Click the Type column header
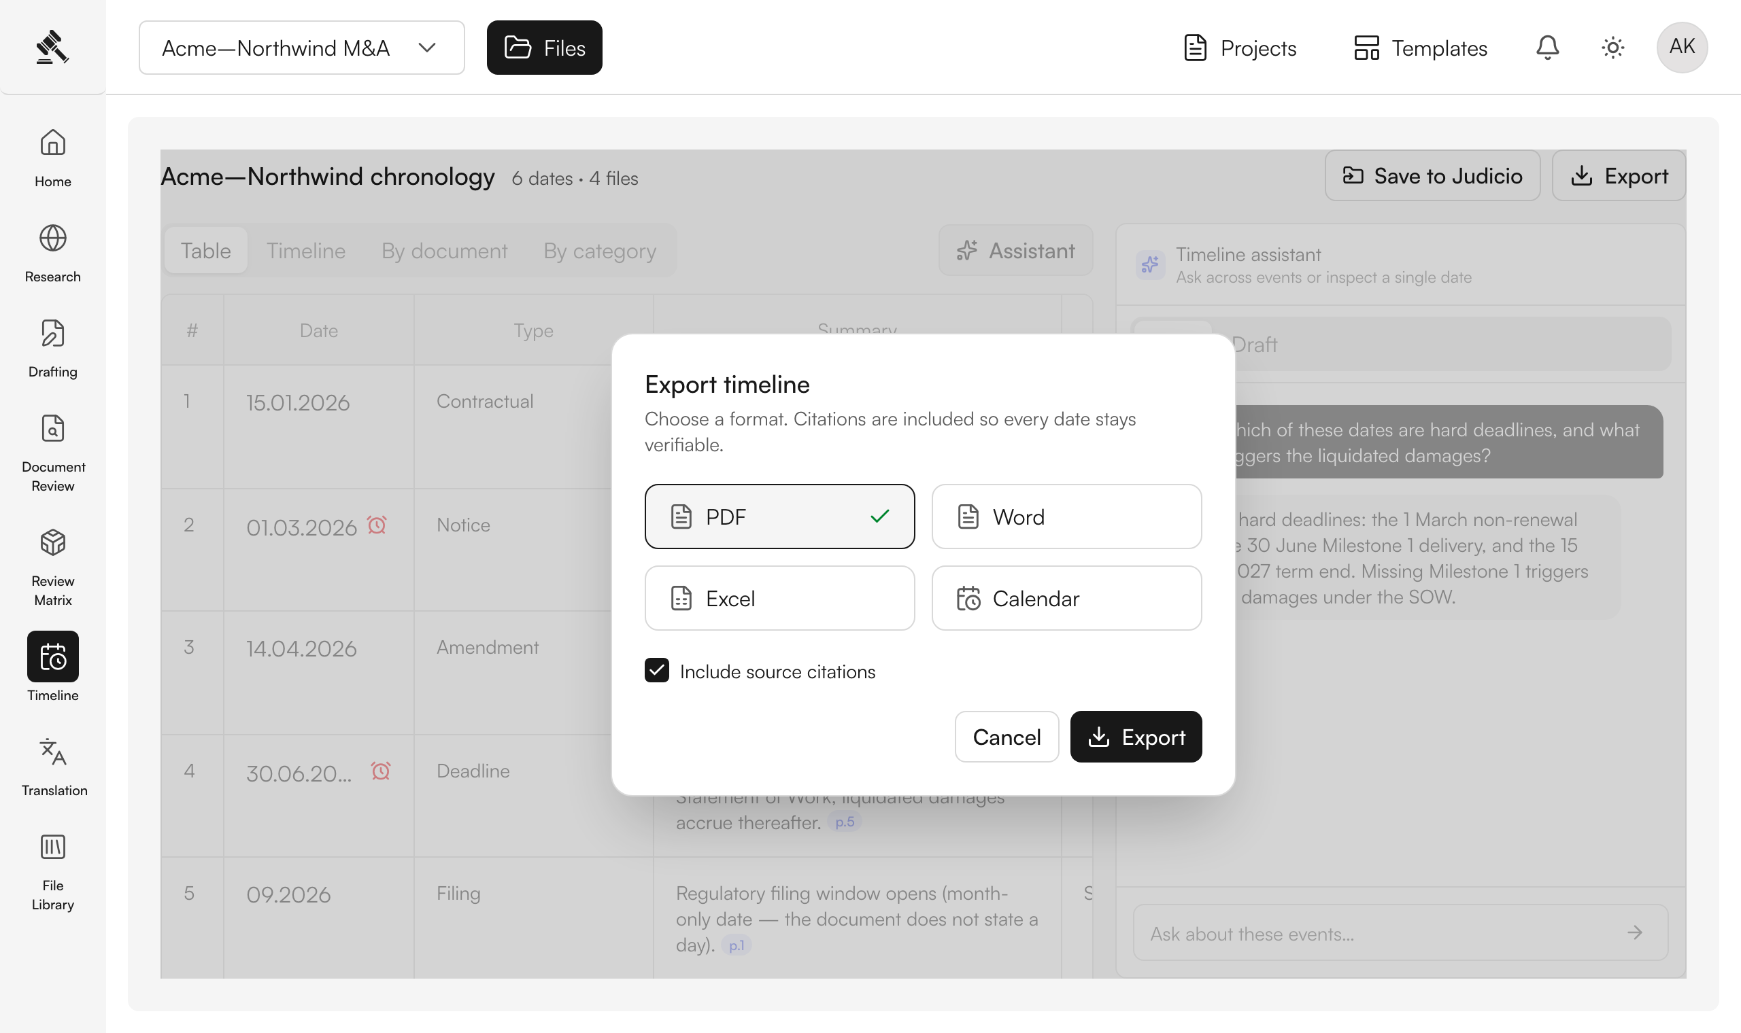Screen dimensions: 1741x1033 533,330
